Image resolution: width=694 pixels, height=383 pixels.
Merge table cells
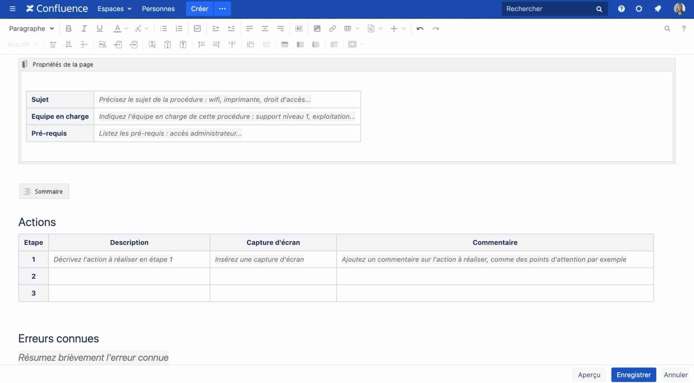pos(250,44)
